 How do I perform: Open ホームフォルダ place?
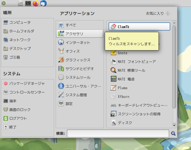pos(27,31)
